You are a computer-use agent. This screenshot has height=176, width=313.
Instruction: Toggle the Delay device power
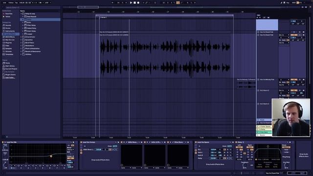pos(236,142)
